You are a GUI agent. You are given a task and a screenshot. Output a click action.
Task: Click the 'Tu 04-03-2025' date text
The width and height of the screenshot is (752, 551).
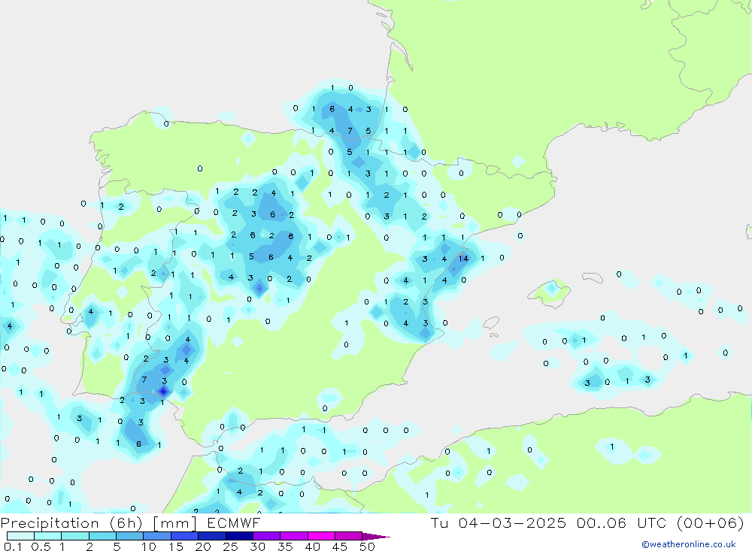(499, 522)
